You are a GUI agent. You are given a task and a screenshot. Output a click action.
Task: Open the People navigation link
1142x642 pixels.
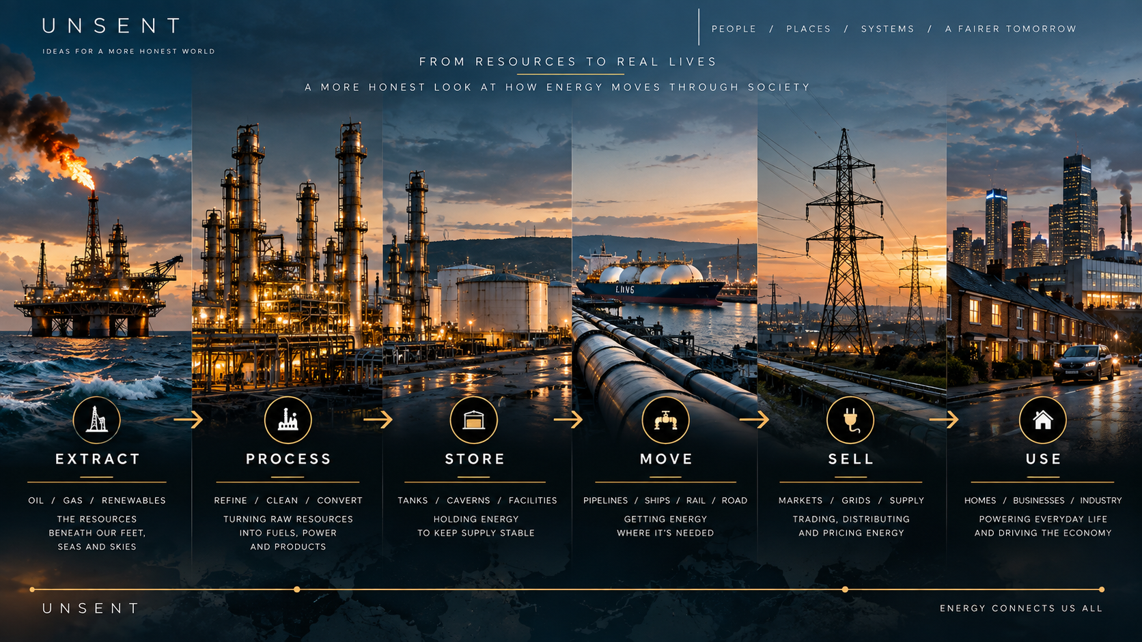734,29
